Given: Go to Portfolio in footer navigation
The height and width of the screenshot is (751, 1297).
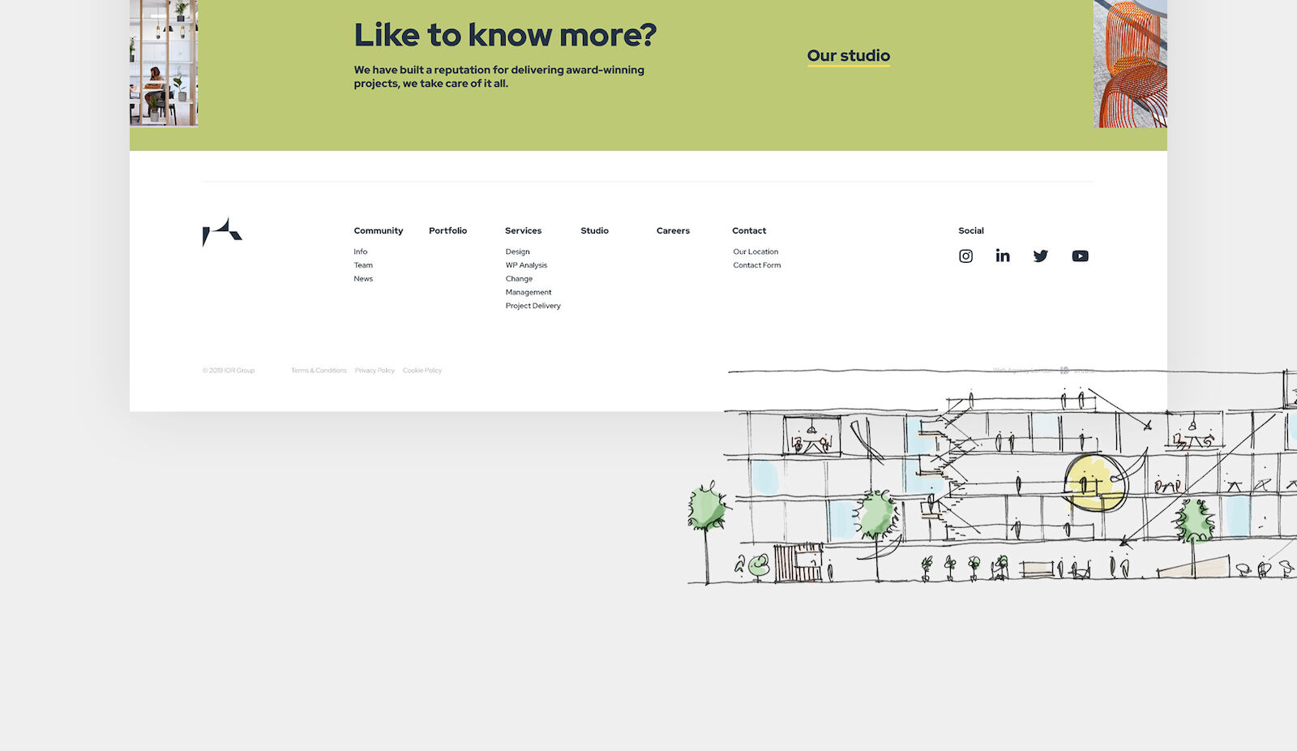Looking at the screenshot, I should point(447,231).
